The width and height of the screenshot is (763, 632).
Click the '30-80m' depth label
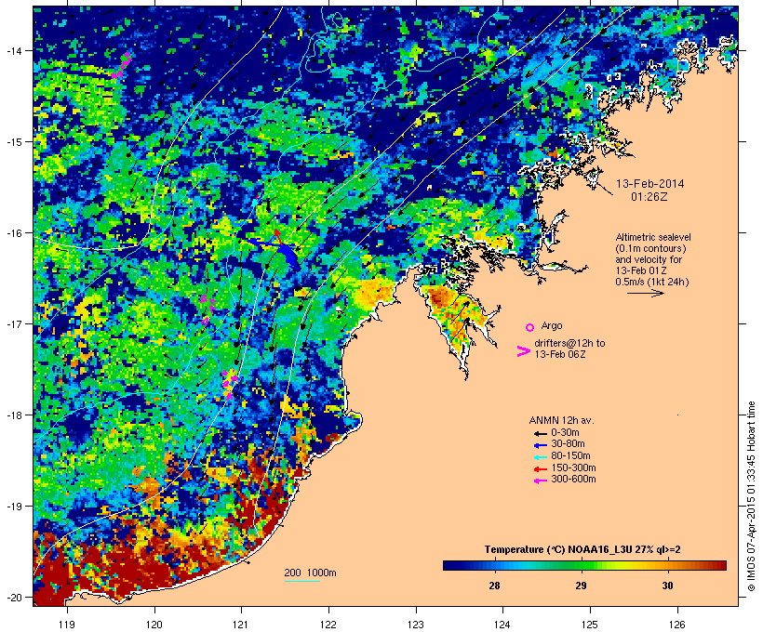(568, 444)
